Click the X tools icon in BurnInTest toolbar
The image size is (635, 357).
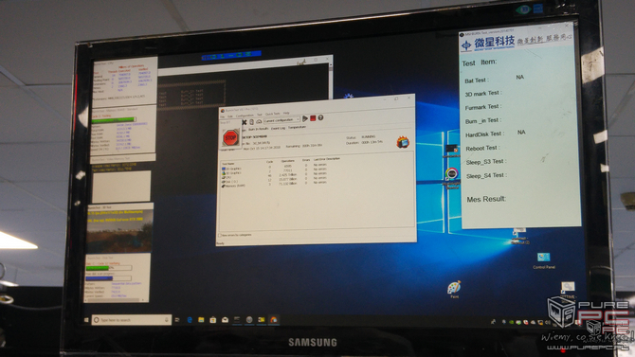[x=245, y=122]
